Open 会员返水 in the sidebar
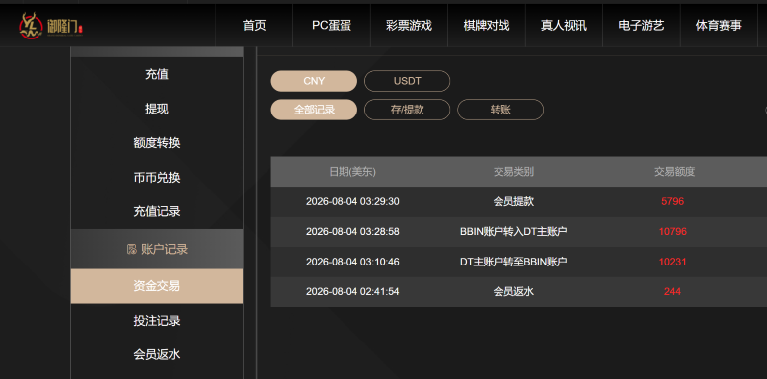767x379 pixels. 157,354
